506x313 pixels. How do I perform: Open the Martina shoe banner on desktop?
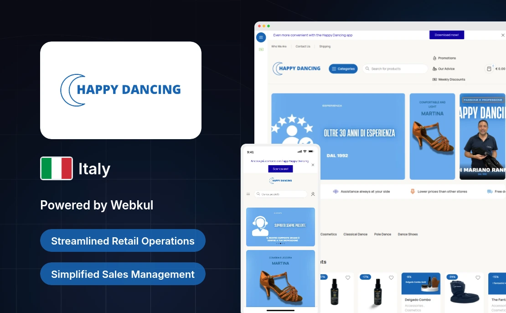tap(432, 136)
